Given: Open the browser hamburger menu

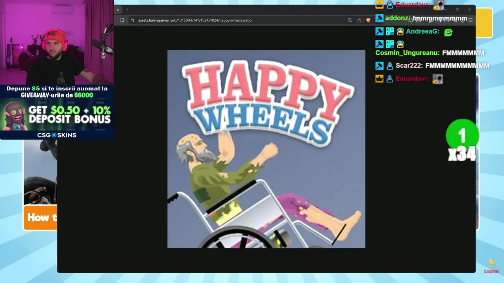Looking at the screenshot, I should [470, 20].
